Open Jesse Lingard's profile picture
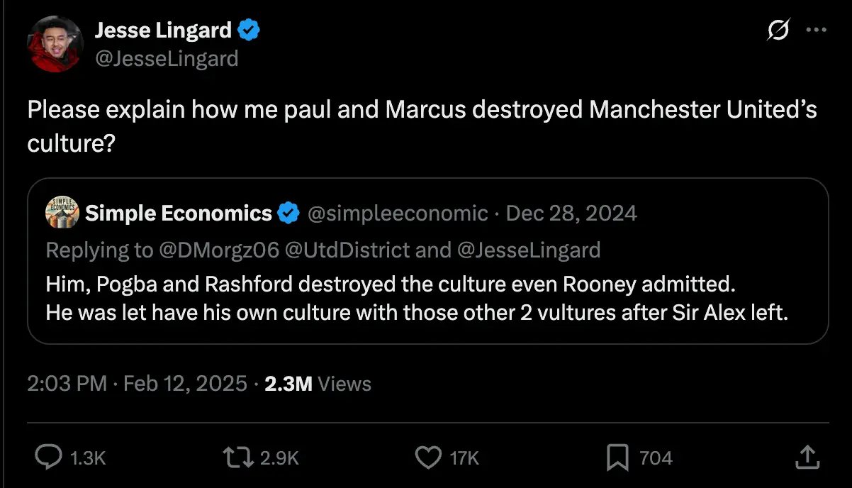This screenshot has width=852, height=488. tap(55, 44)
